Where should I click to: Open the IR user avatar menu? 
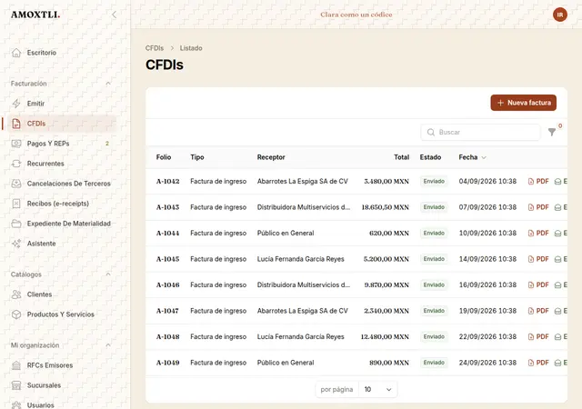(560, 15)
